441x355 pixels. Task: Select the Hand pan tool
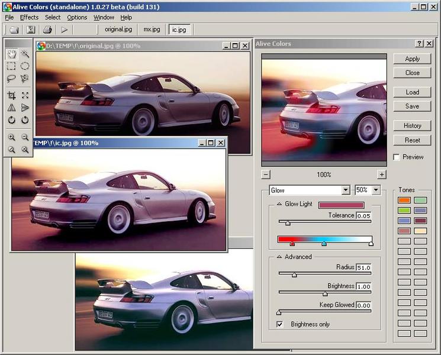point(11,54)
